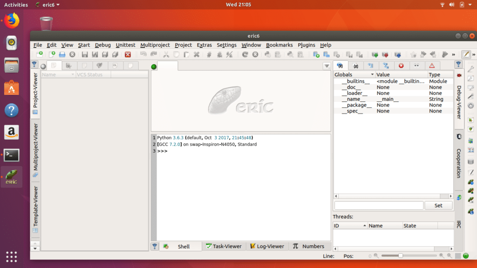Toggle the filter next to the Shell tab

pyautogui.click(x=154, y=246)
